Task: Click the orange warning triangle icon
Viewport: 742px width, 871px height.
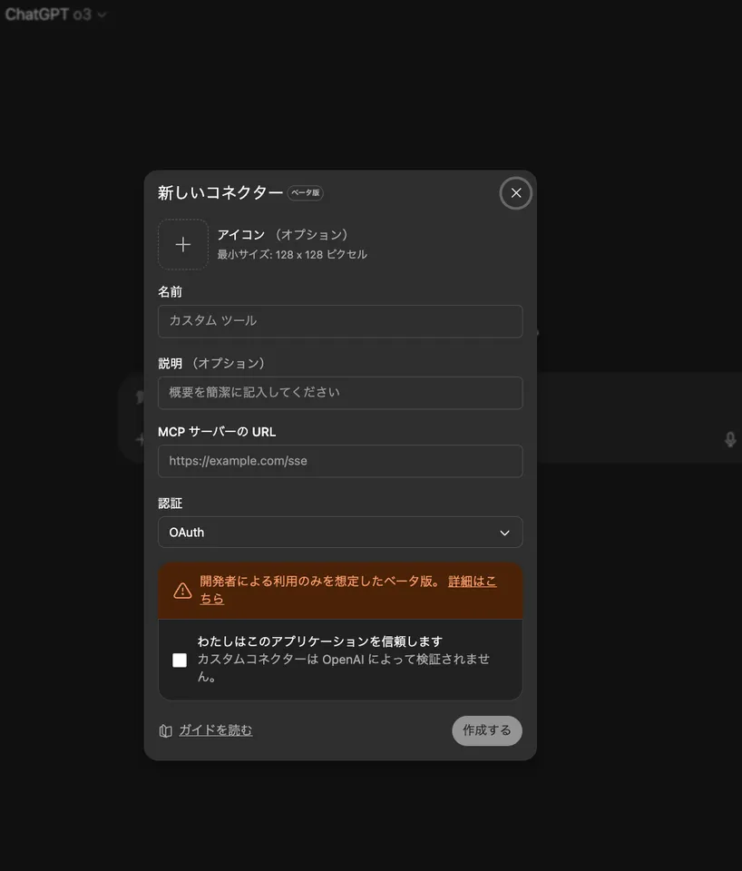Action: tap(182, 591)
